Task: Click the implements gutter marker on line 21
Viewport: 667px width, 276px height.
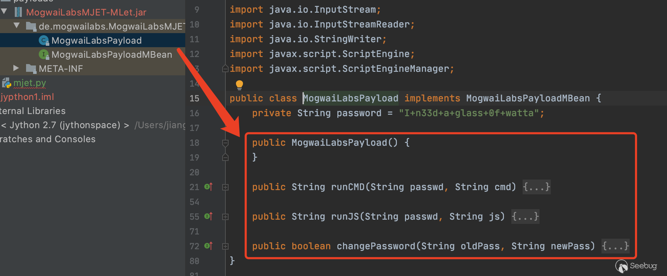Action: click(208, 187)
